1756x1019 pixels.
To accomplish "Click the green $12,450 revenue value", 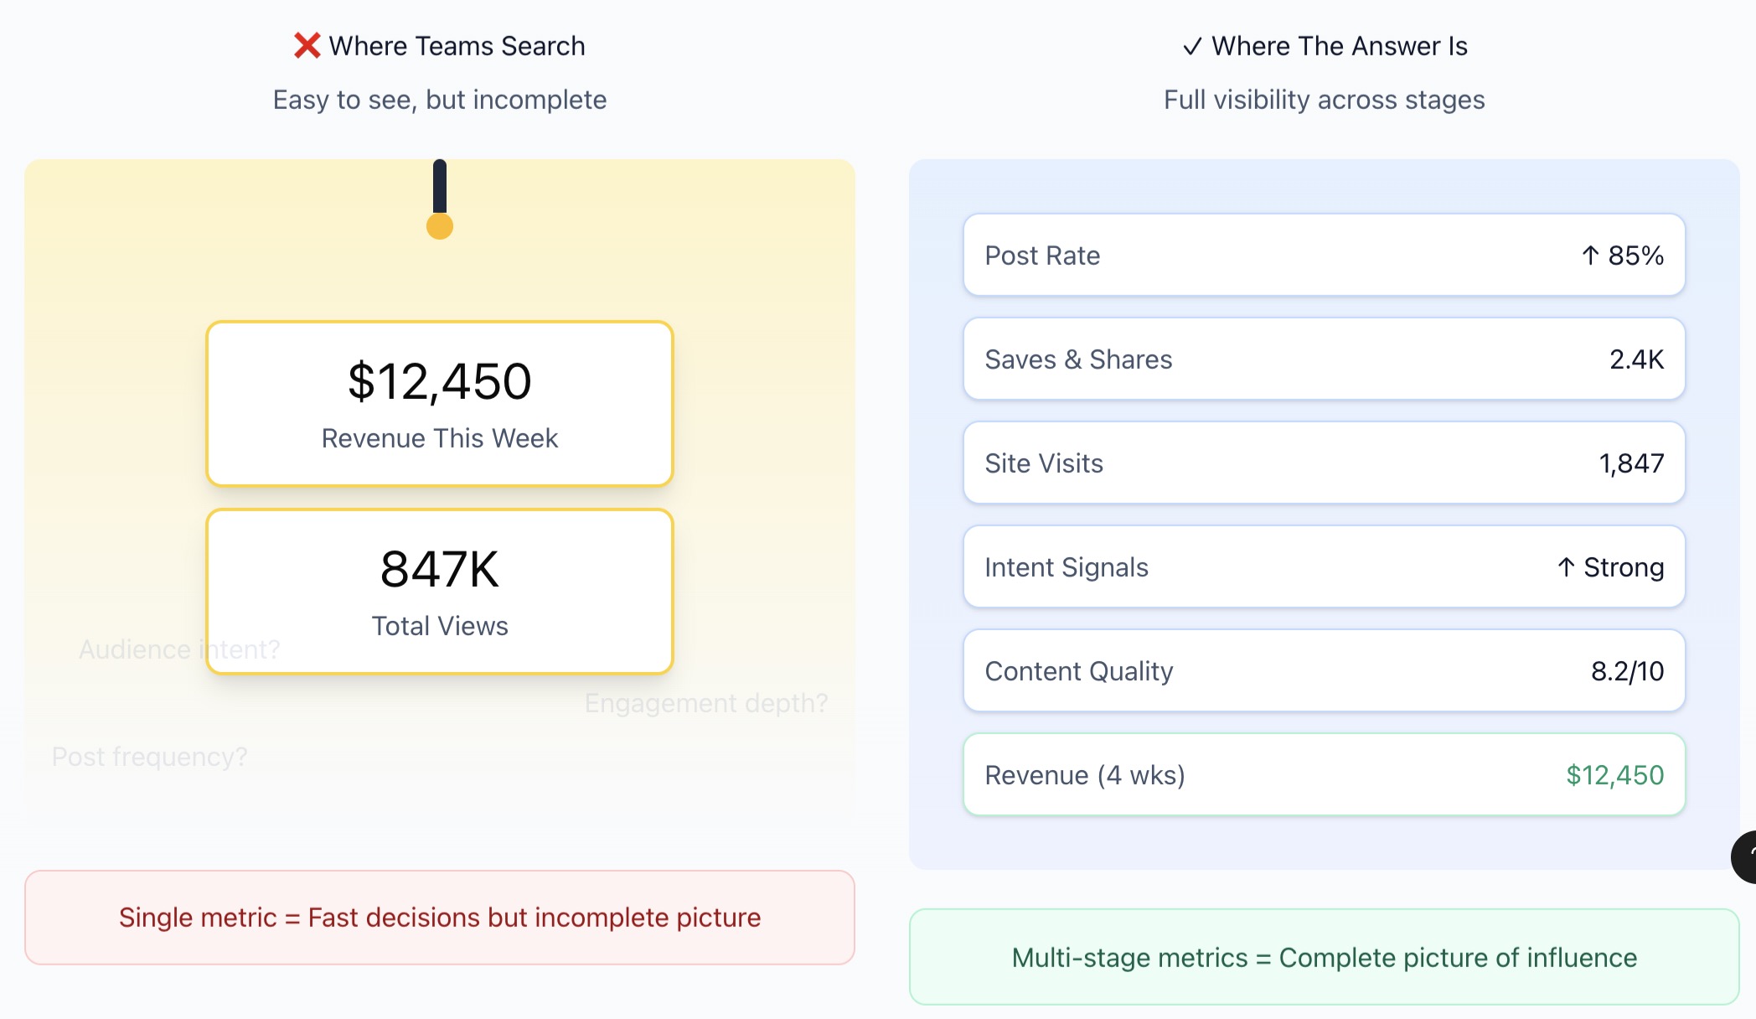I will (x=1614, y=775).
